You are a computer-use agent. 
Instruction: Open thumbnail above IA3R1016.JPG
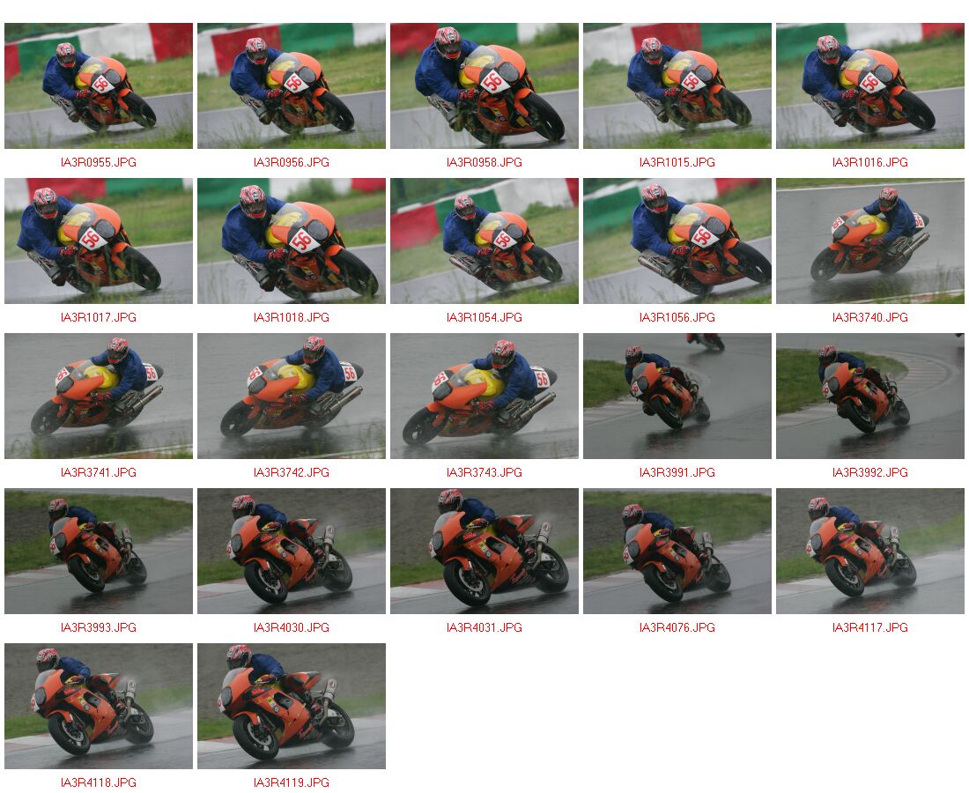(870, 86)
